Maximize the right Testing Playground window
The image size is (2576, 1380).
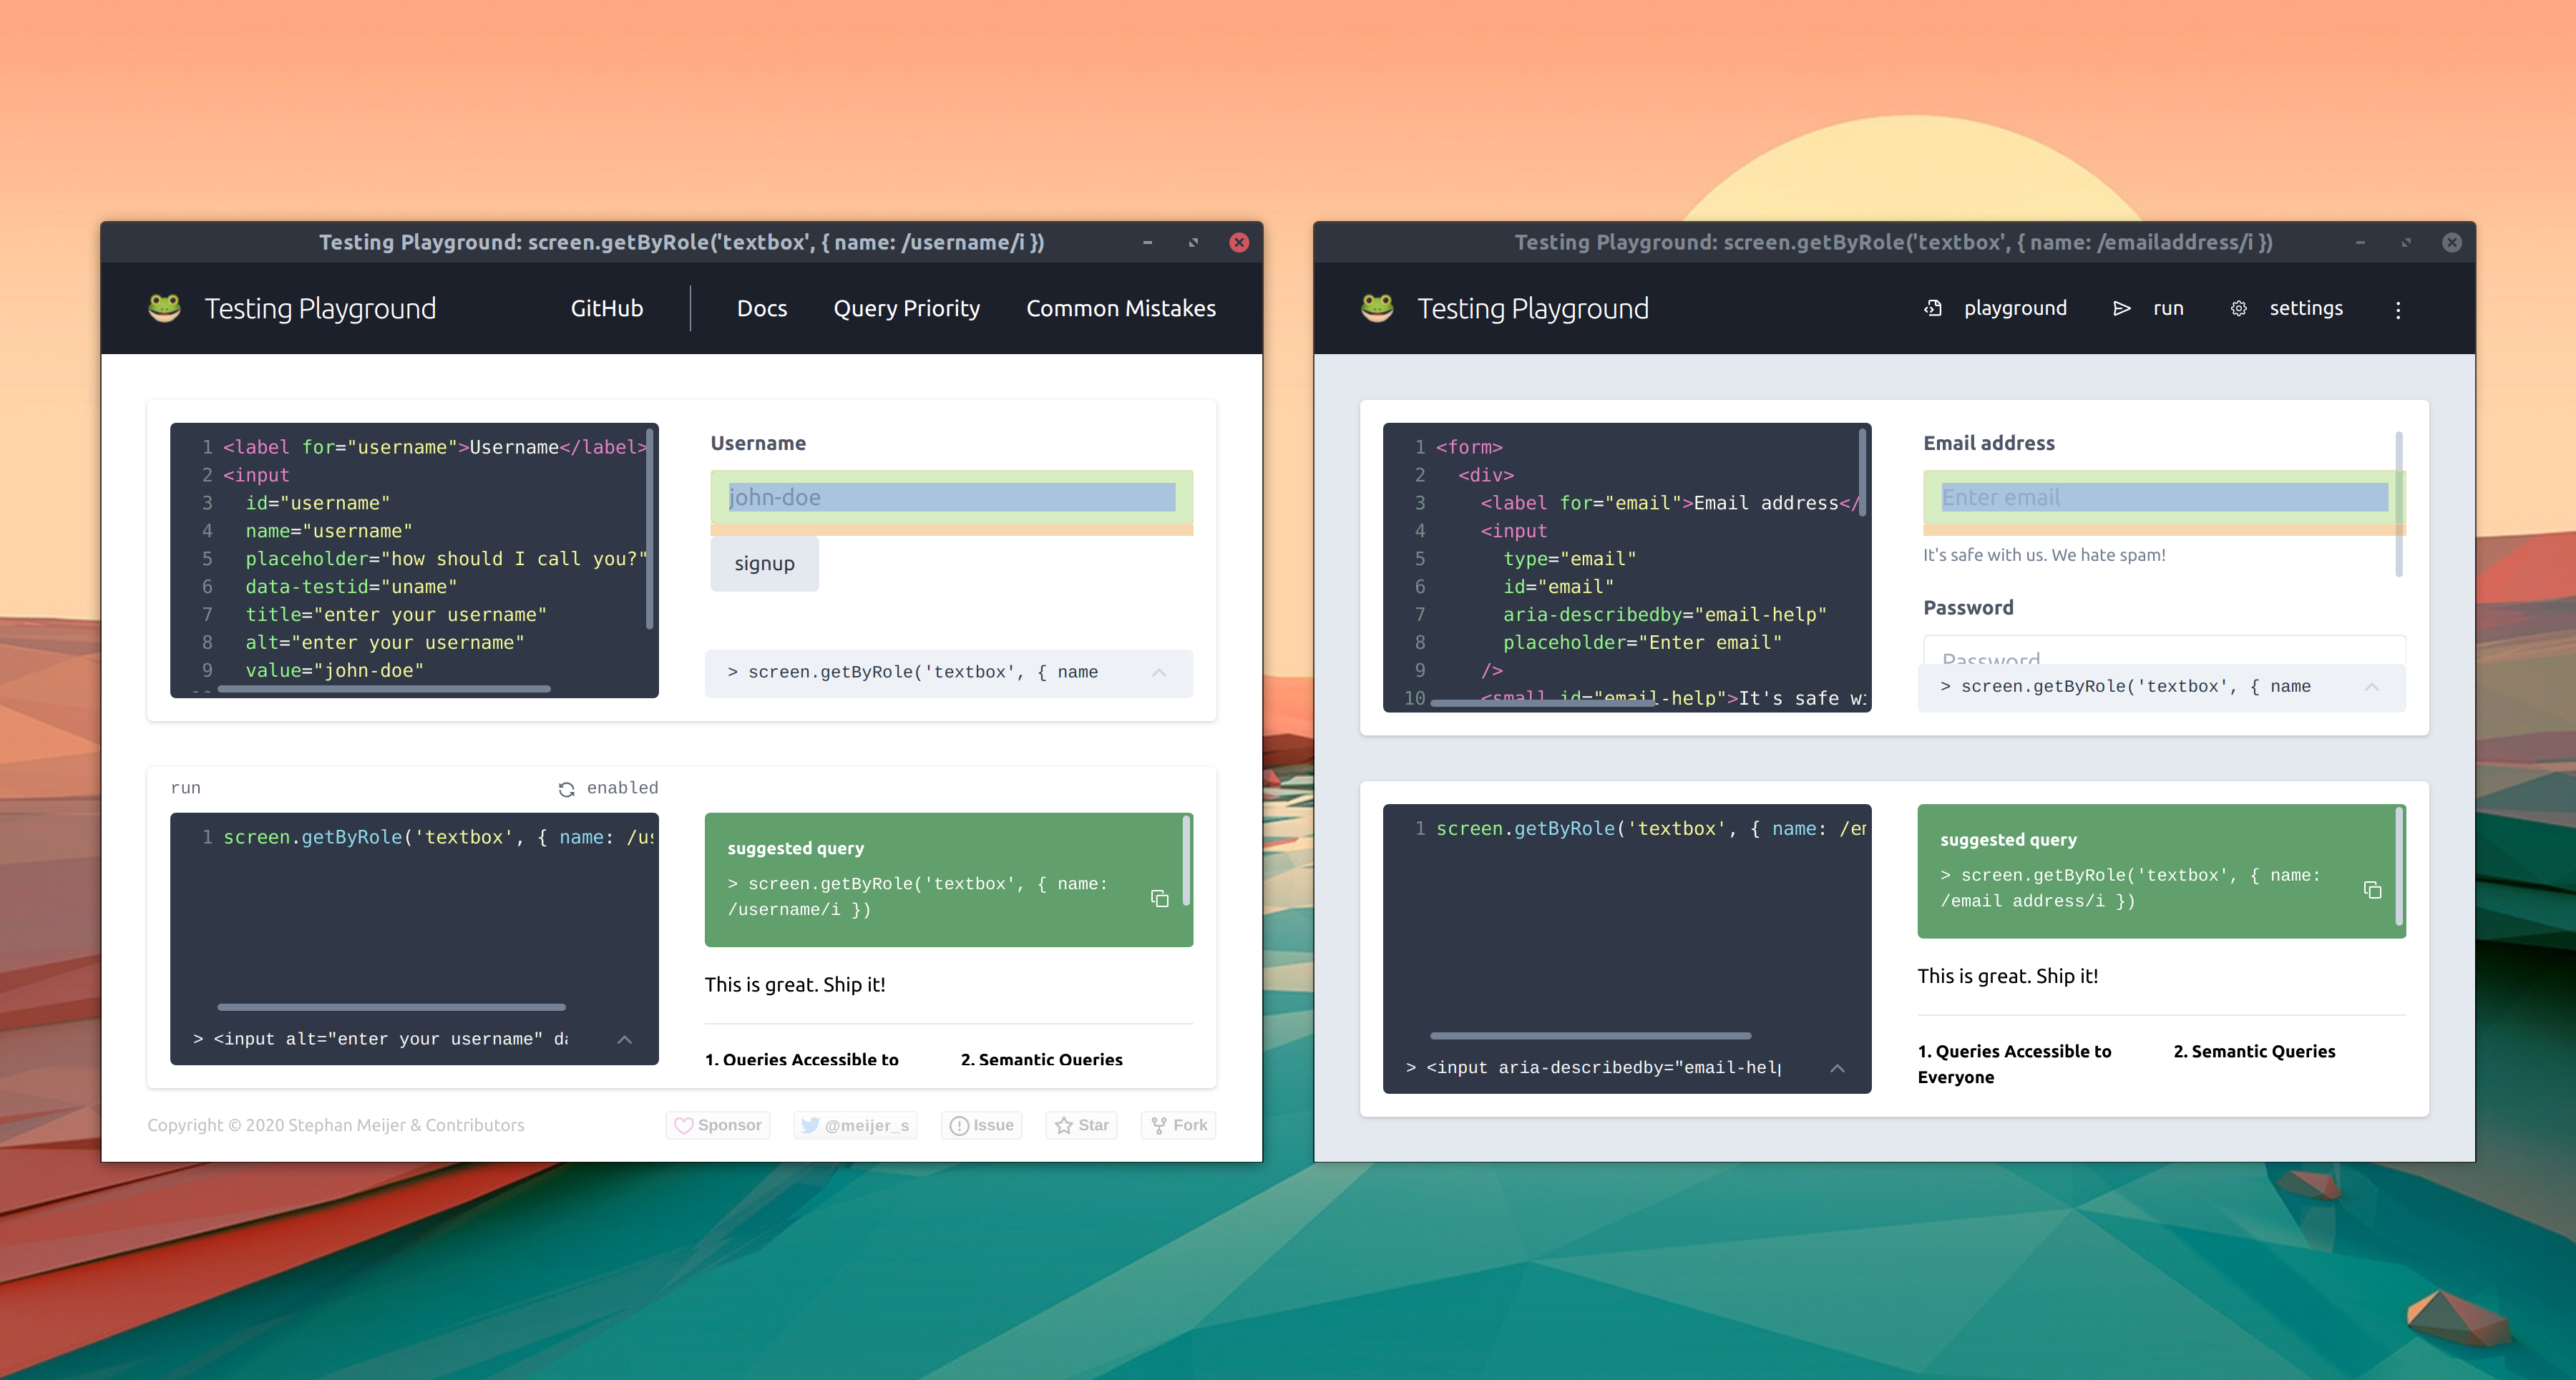pos(2406,242)
